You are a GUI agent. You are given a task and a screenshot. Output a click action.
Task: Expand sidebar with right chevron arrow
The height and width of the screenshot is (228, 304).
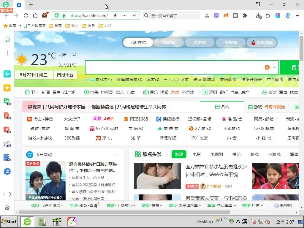pyautogui.click(x=10, y=194)
